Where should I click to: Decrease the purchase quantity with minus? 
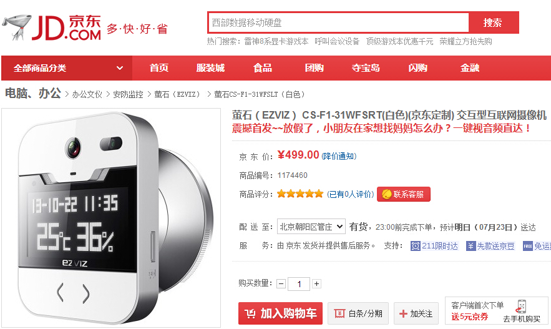point(281,283)
